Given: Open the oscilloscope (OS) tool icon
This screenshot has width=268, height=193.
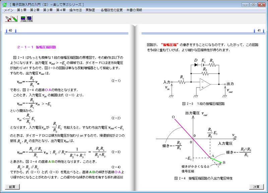Looking at the screenshot, I should 23,19.
